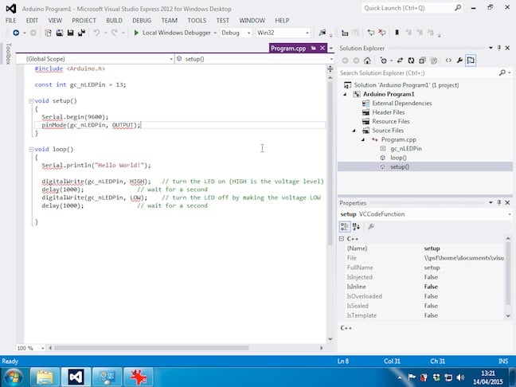This screenshot has width=516, height=387.
Task: Pin the Program.cpp tab
Action: [x=313, y=49]
